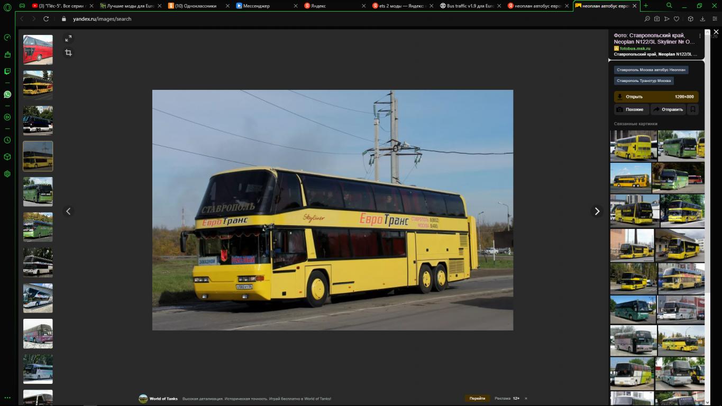Viewport: 722px width, 406px height.
Task: Open GX Control speedometer icon
Action: (x=7, y=38)
